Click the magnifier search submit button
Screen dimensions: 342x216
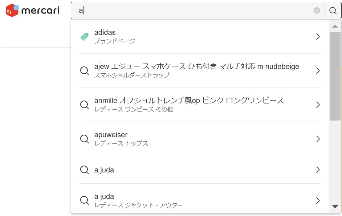[x=333, y=11]
